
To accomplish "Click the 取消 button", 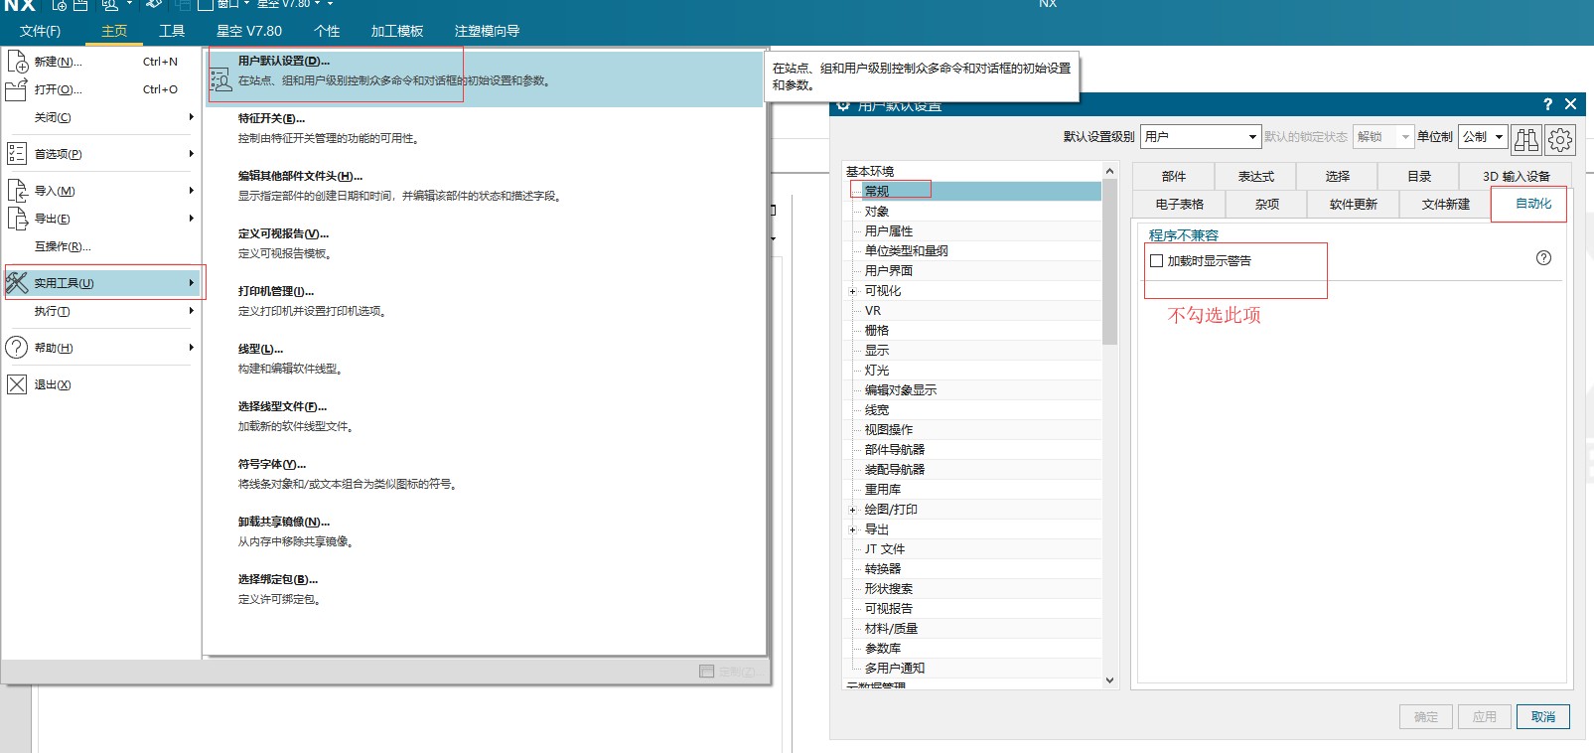I will pos(1542,716).
